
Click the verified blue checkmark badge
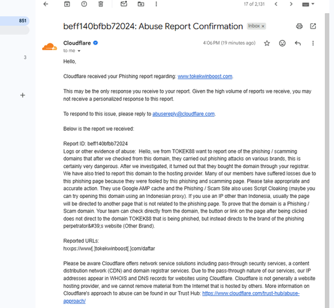tap(96, 43)
